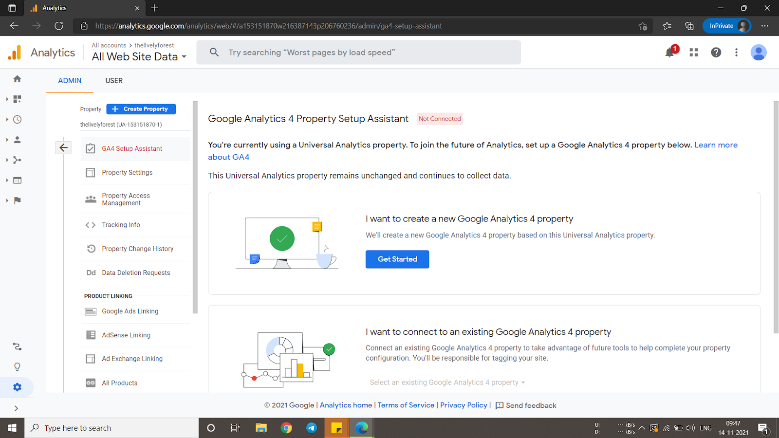
Task: Open Google Chrome from the taskbar
Action: [286, 428]
